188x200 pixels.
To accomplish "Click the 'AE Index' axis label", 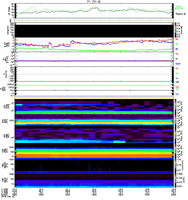I will tap(9, 11).
